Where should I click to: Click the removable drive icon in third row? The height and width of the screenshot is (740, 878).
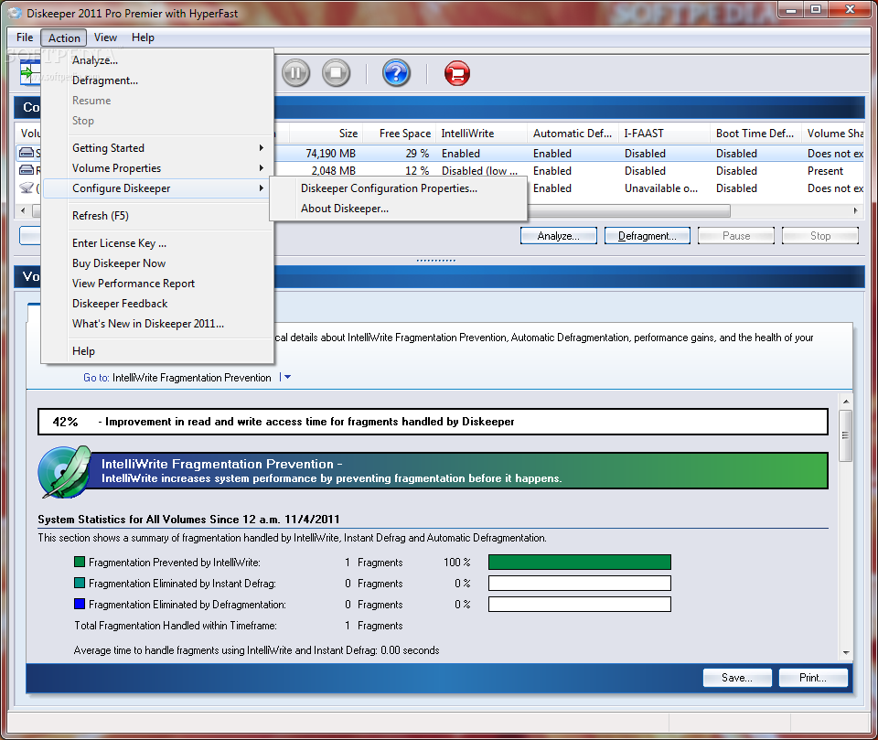click(27, 188)
